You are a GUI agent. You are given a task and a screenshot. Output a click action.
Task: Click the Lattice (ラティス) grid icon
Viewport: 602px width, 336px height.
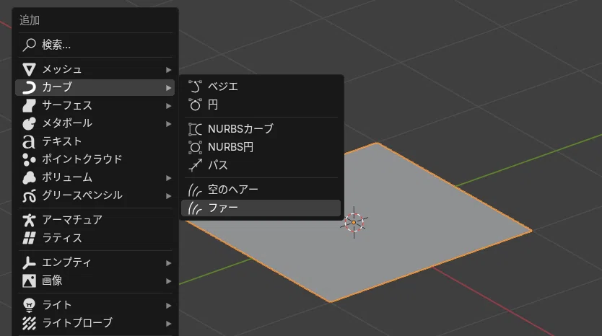[x=29, y=238]
